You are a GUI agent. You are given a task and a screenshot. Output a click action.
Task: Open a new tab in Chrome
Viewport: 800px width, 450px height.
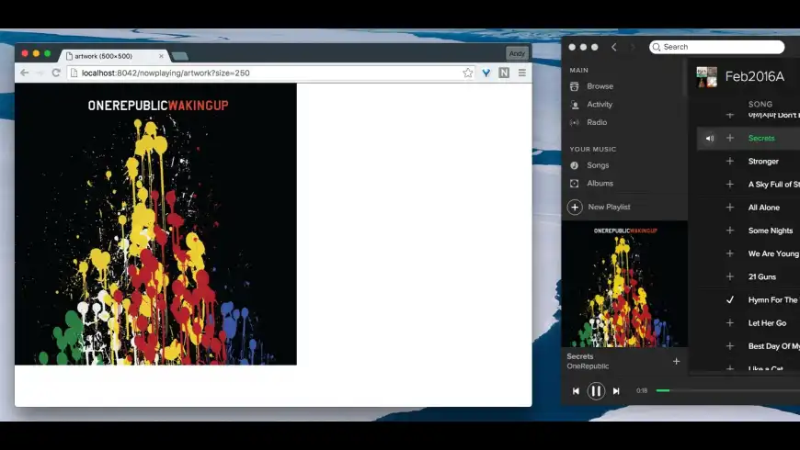pyautogui.click(x=180, y=56)
